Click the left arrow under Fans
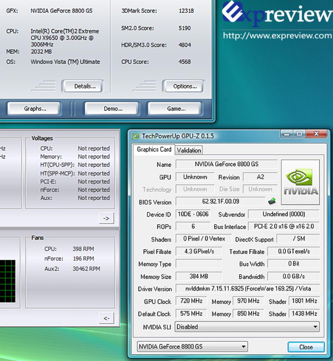The width and height of the screenshot is (333, 361). (x=106, y=318)
